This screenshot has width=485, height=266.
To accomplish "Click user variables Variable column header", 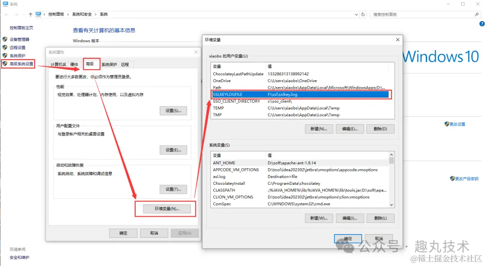I will [238, 66].
